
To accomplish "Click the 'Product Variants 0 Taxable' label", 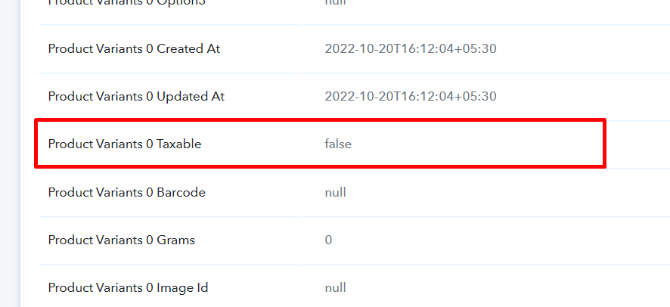I will click(124, 144).
